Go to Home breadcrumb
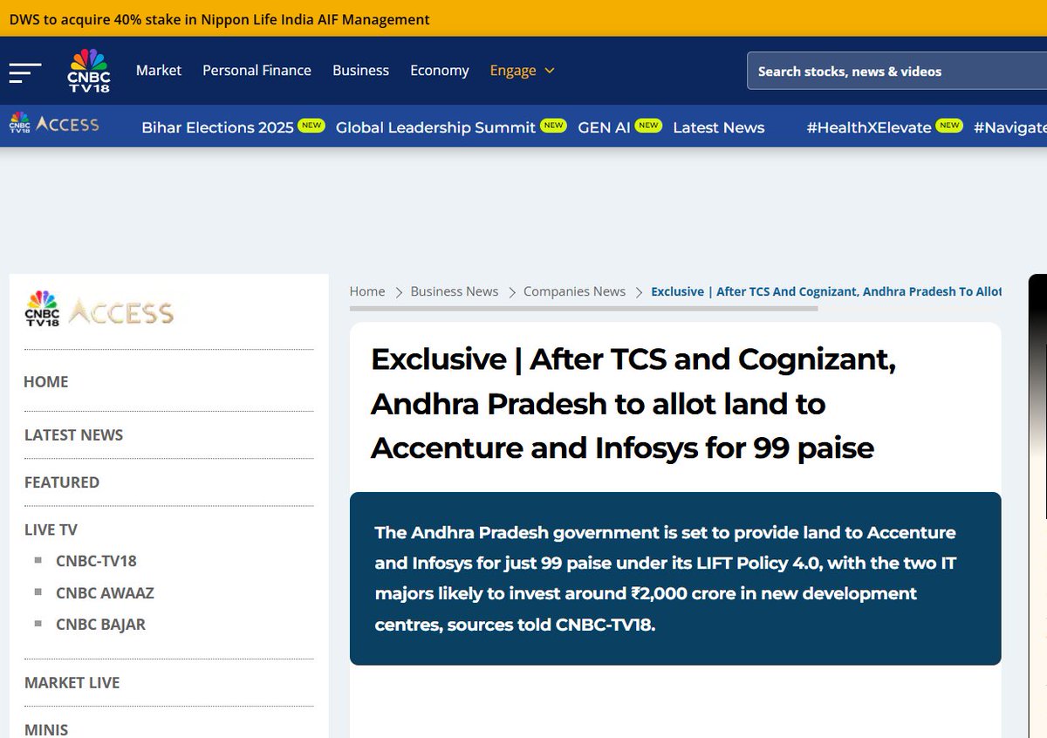This screenshot has width=1047, height=738. coord(367,291)
